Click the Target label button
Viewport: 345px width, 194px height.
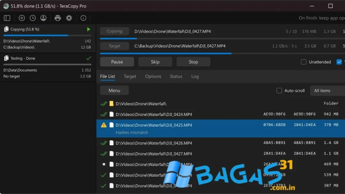tap(115, 46)
